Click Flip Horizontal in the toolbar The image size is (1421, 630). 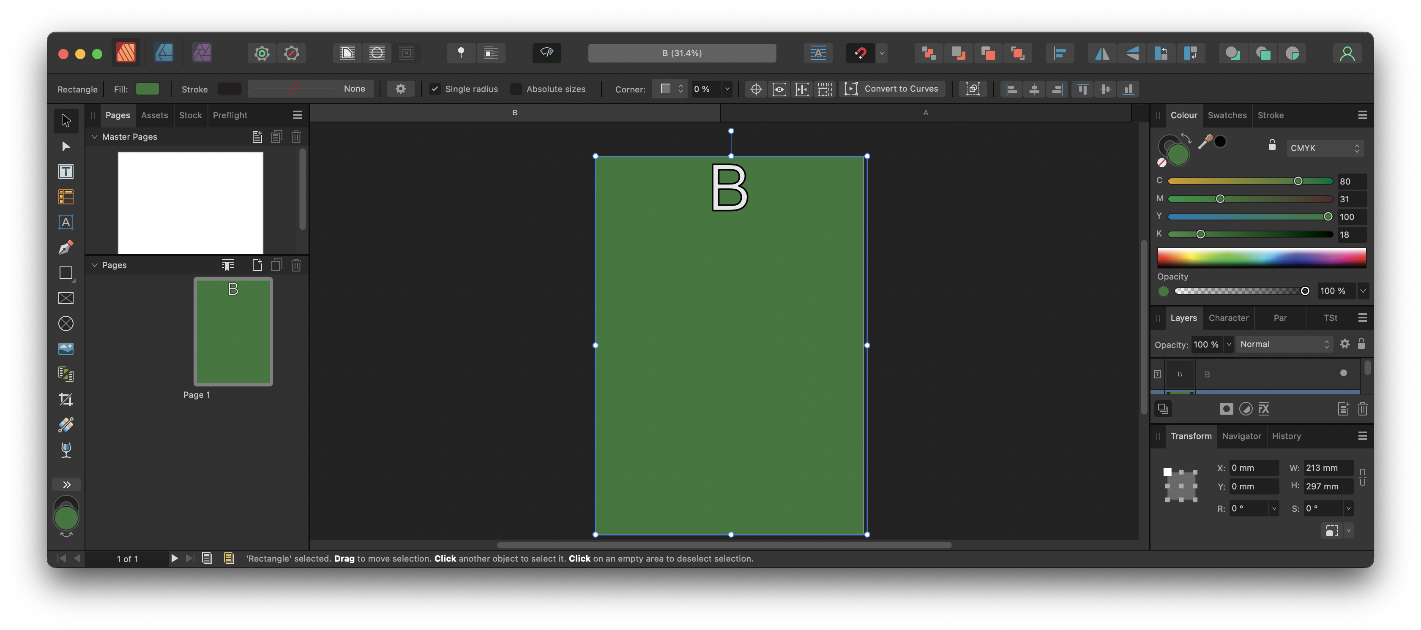click(1101, 53)
